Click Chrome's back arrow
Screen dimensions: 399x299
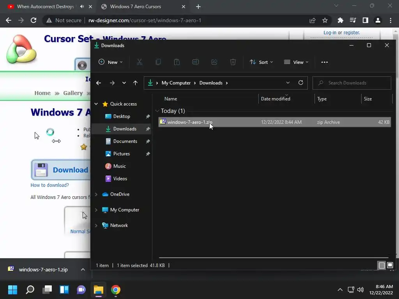pyautogui.click(x=9, y=20)
